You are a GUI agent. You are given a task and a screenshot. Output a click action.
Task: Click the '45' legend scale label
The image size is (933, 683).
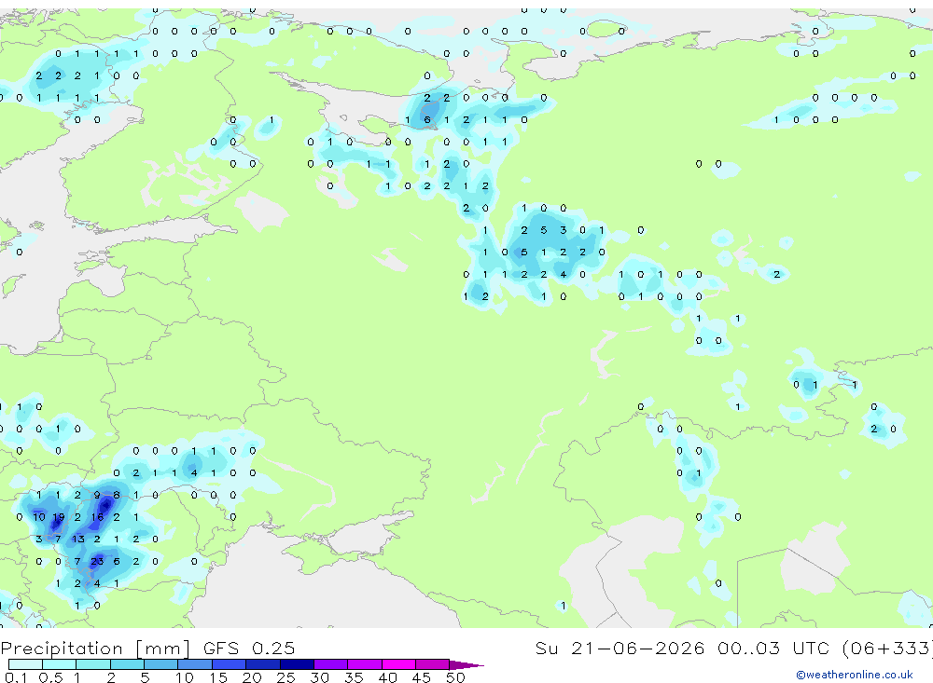422,677
